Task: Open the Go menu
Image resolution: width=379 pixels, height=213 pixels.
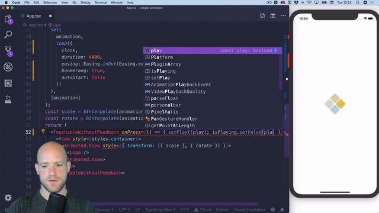Action: click(75, 2)
